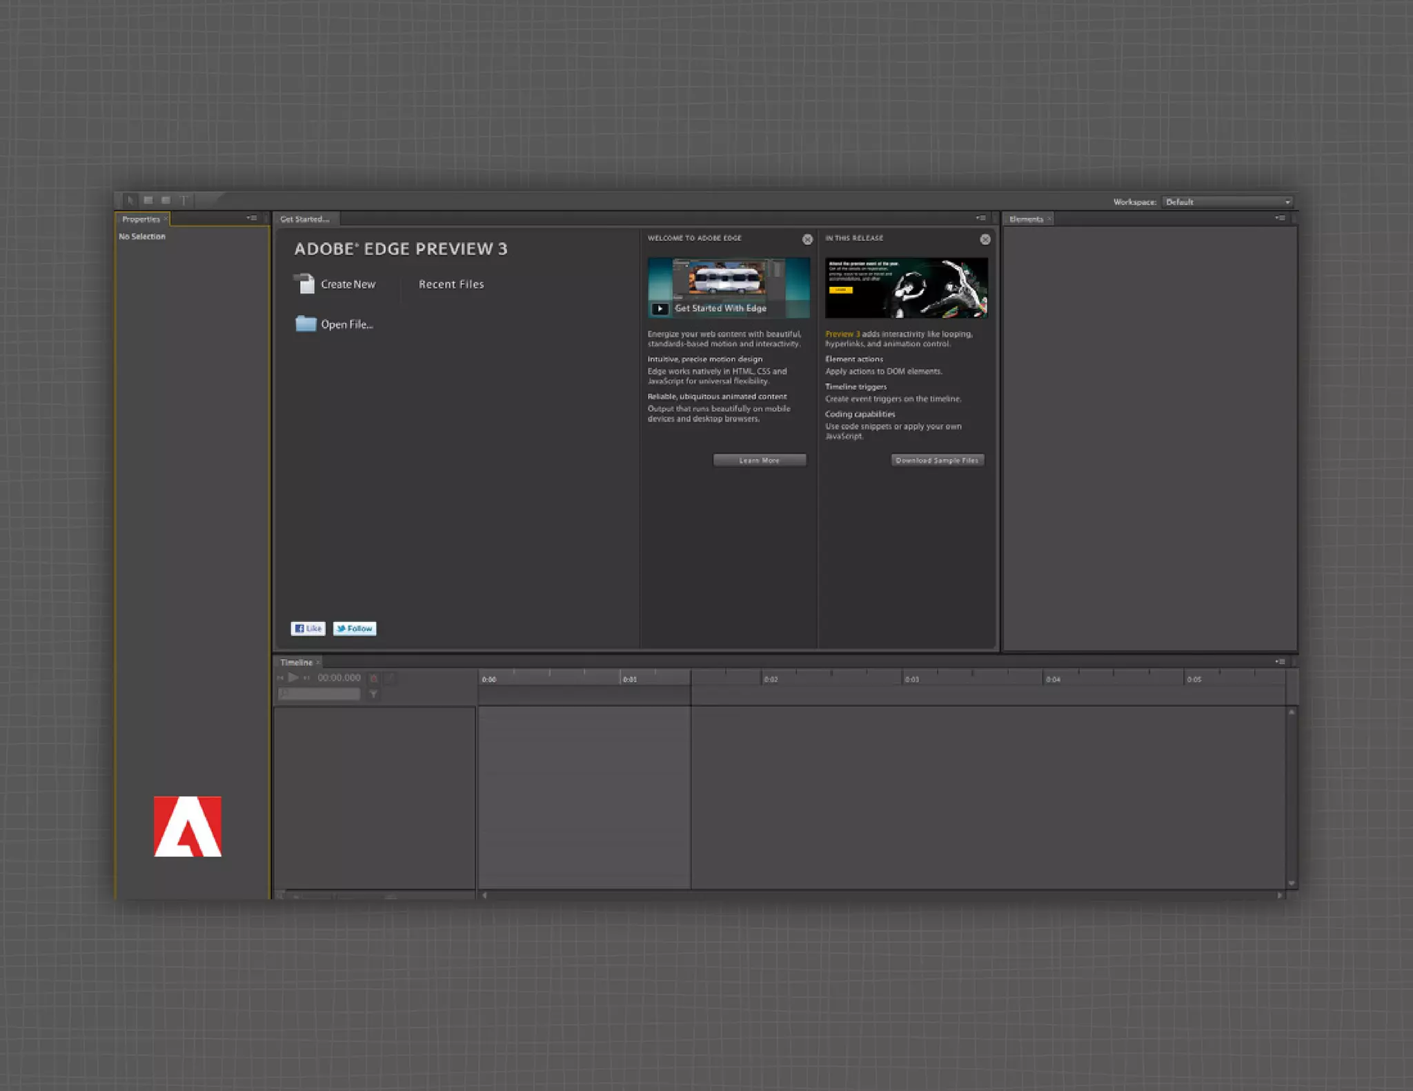Viewport: 1413px width, 1091px height.
Task: Select the Rectangle tool in the toolbar
Action: coord(148,201)
